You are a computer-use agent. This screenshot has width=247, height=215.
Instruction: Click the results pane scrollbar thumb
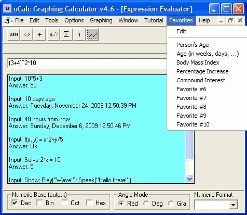coord(189,145)
